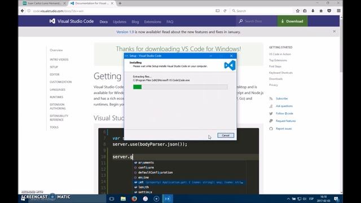361x203 pixels.
Task: Reload the page with the refresh icon
Action: pos(225,11)
